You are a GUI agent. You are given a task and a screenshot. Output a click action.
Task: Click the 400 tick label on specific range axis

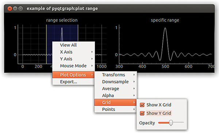point(142,66)
